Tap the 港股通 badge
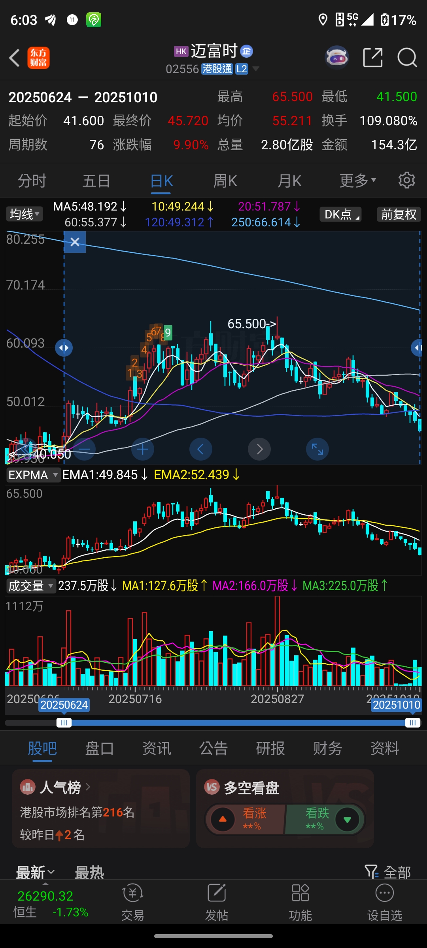Image resolution: width=427 pixels, height=948 pixels. click(217, 69)
